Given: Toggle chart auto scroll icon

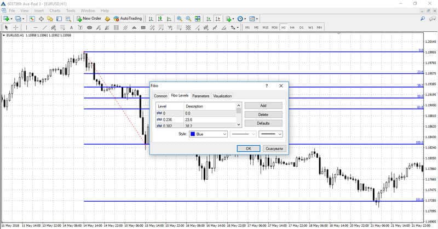Looking at the screenshot, I should click(209, 19).
